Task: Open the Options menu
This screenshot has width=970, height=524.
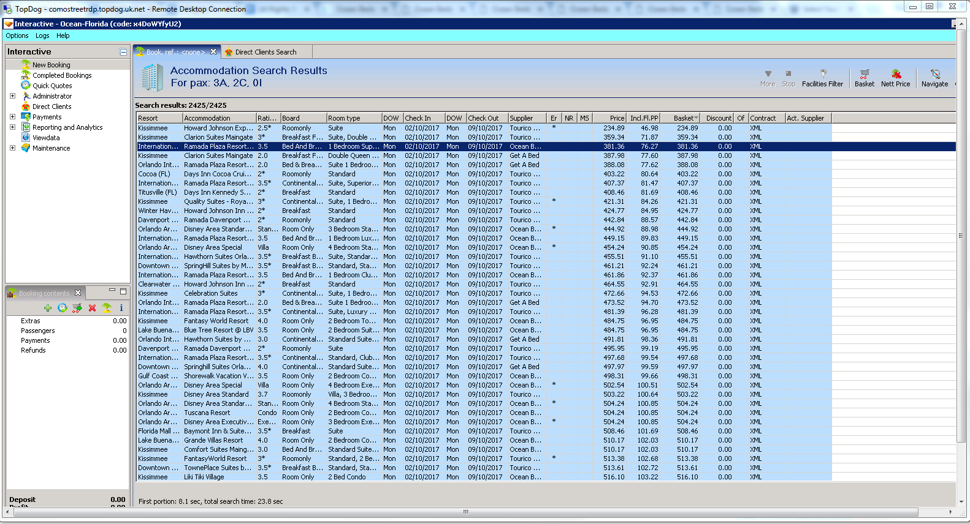Action: [17, 36]
